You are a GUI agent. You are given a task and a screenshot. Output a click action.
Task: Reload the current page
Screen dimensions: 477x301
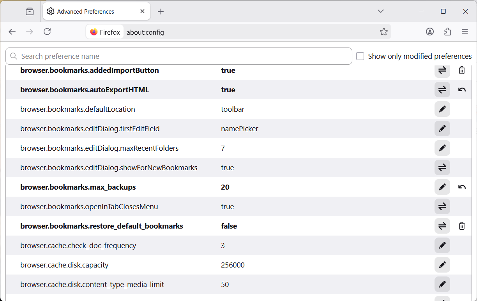click(47, 32)
